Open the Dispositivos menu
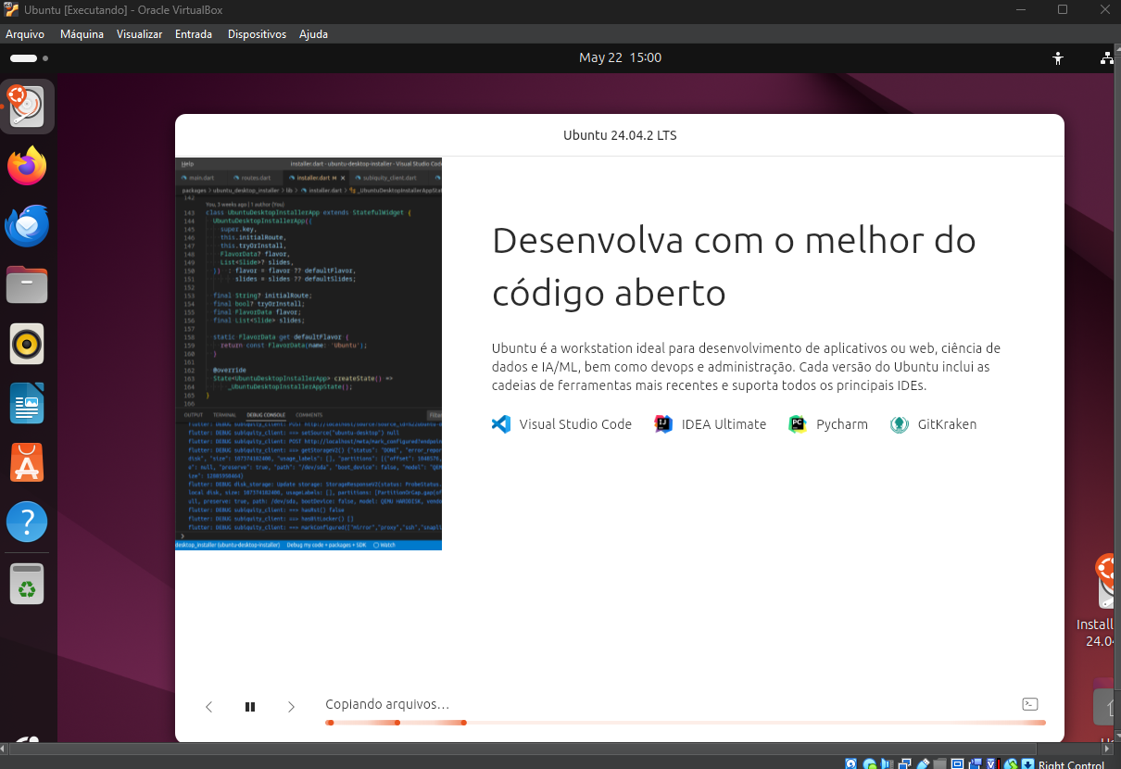The height and width of the screenshot is (769, 1121). pos(257,34)
